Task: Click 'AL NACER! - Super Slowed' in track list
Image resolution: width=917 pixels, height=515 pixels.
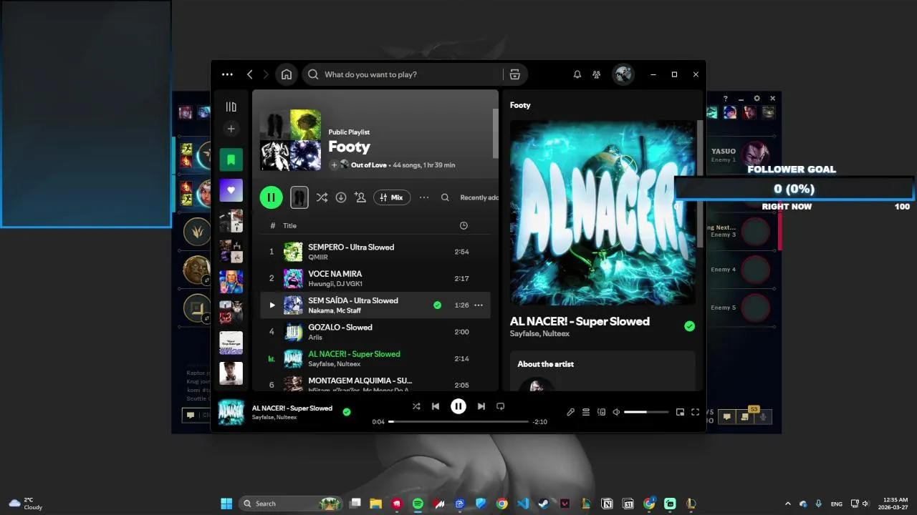Action: click(354, 354)
